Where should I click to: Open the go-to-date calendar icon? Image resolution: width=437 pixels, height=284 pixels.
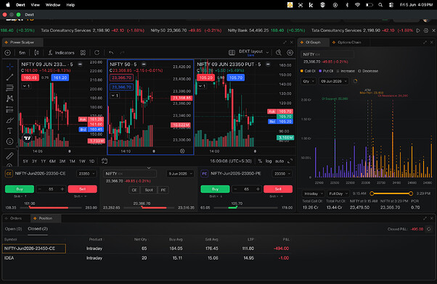pos(105,161)
